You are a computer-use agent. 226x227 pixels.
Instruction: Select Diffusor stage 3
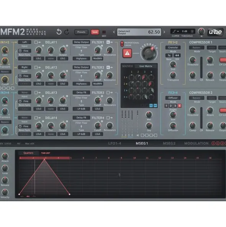pyautogui.click(x=175, y=106)
